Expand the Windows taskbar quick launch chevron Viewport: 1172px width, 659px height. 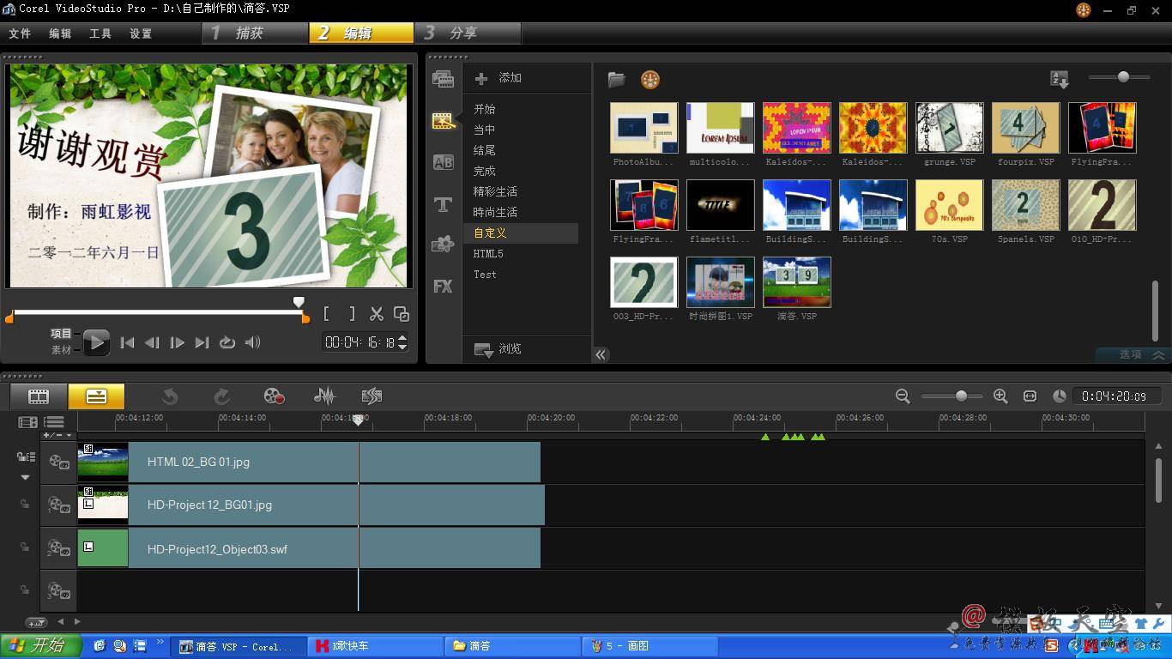160,643
